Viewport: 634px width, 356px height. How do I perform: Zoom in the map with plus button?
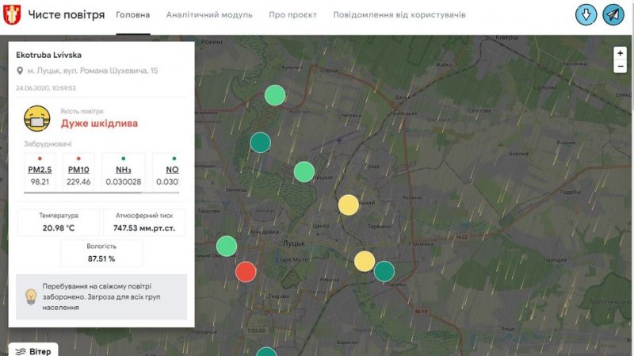click(x=620, y=53)
